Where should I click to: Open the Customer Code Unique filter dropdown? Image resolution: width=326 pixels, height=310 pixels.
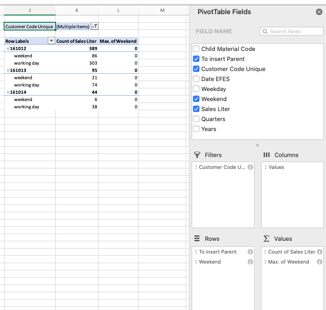coord(95,26)
